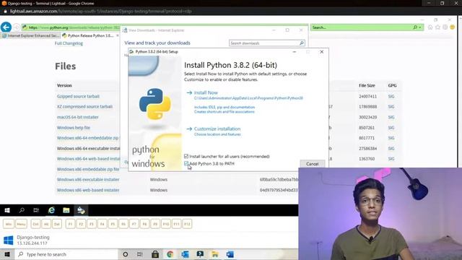462x260 pixels.
Task: Click the Del key button in Lightsail toolbar
Action: tap(57, 224)
